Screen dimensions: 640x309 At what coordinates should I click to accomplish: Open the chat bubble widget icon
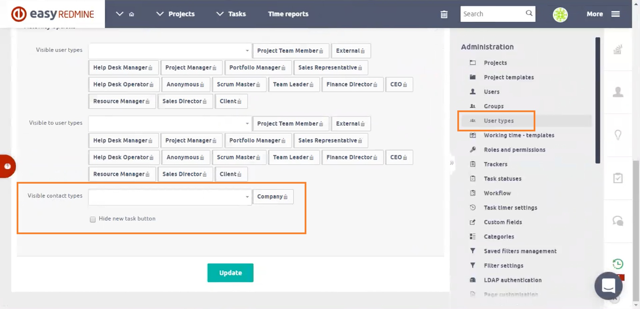click(608, 286)
